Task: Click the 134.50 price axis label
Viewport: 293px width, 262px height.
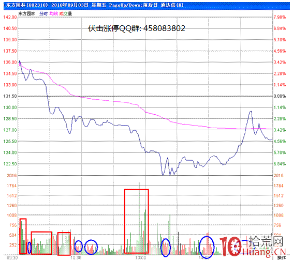Action: tap(10, 74)
